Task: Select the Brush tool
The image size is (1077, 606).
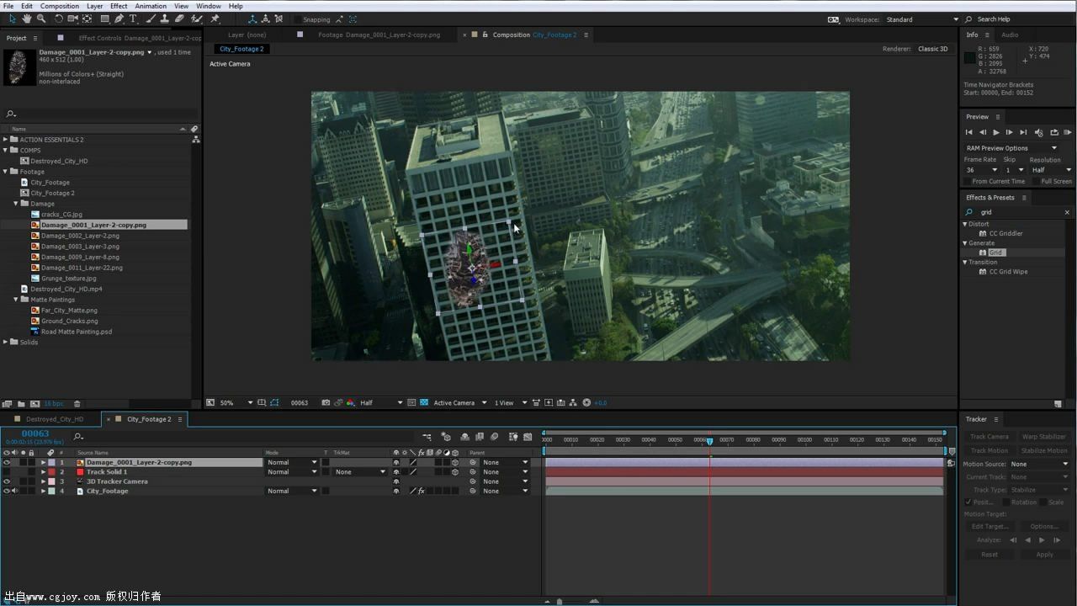Action: pos(150,19)
